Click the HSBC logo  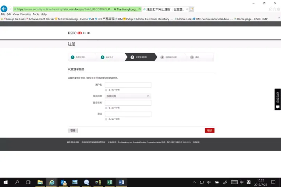(79, 33)
